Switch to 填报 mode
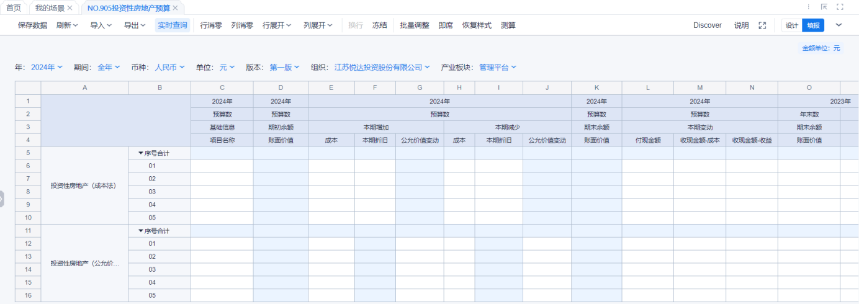This screenshot has width=859, height=304. click(x=812, y=25)
